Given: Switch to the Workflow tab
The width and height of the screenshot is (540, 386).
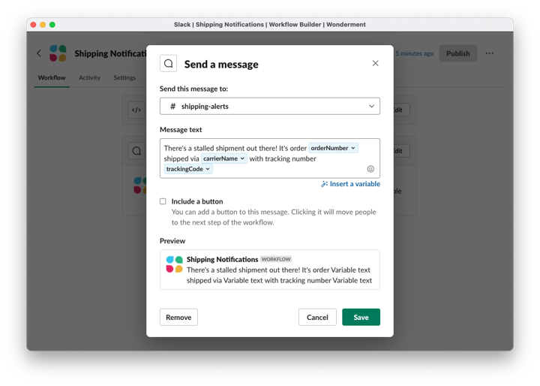Looking at the screenshot, I should (x=52, y=78).
